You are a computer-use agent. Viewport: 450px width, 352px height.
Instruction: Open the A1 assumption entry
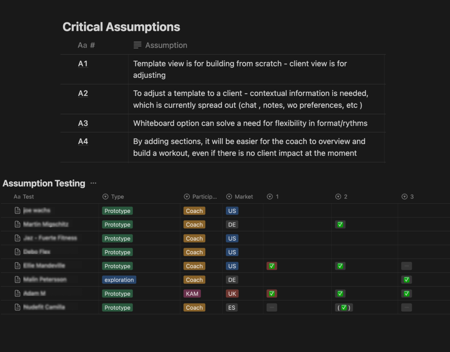[x=83, y=63]
